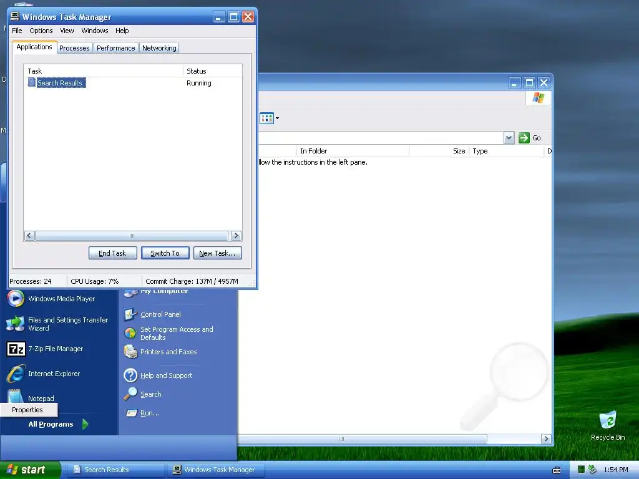Click the Processes: 24 status text
The image size is (639, 479).
[31, 281]
